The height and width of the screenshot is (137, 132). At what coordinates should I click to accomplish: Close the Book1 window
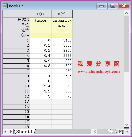click(x=124, y=6)
